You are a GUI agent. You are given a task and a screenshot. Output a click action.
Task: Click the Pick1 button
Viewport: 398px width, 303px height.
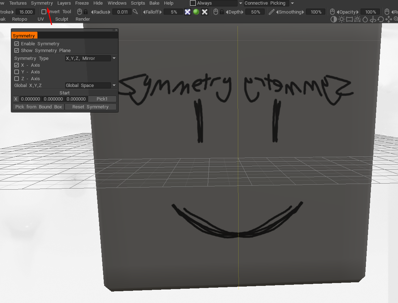102,99
